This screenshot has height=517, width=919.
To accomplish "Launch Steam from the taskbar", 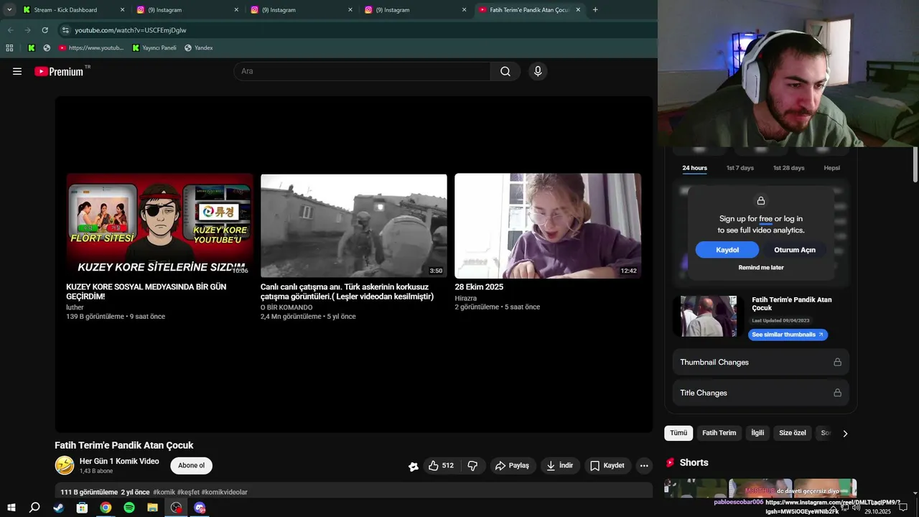I will [x=58, y=508].
